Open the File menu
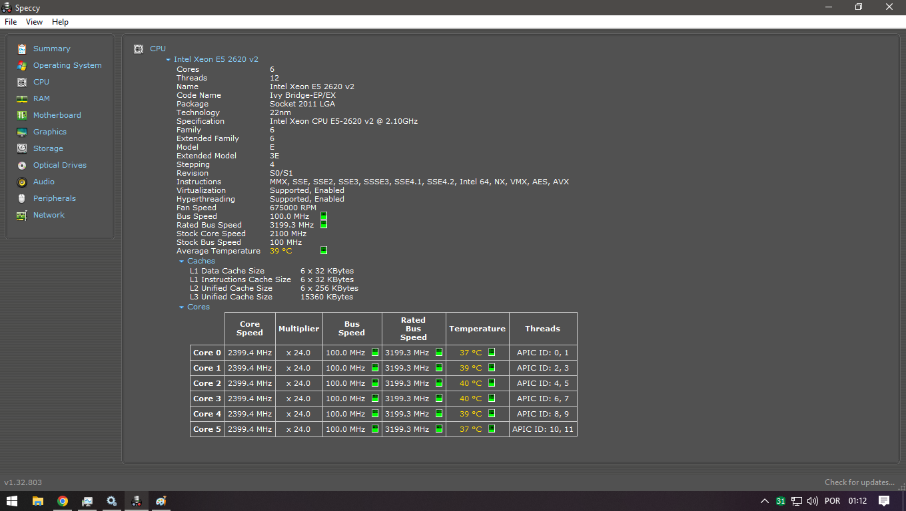Viewport: 906px width, 511px height. pos(11,22)
